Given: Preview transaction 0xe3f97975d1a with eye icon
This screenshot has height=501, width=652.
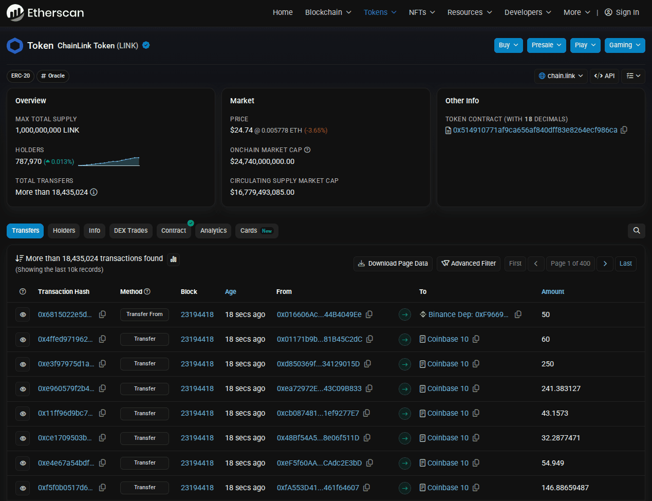Looking at the screenshot, I should [23, 364].
